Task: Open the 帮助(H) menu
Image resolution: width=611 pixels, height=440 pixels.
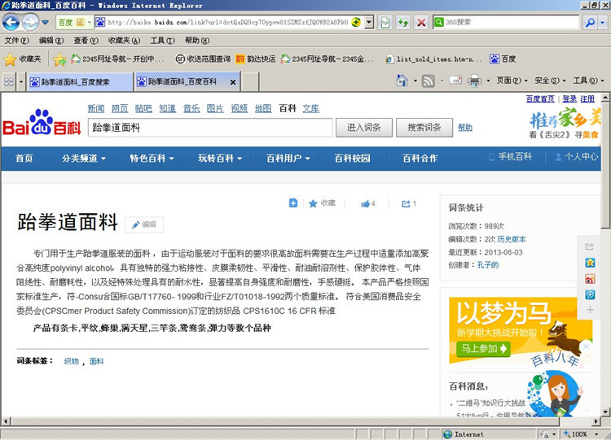Action: (x=197, y=41)
